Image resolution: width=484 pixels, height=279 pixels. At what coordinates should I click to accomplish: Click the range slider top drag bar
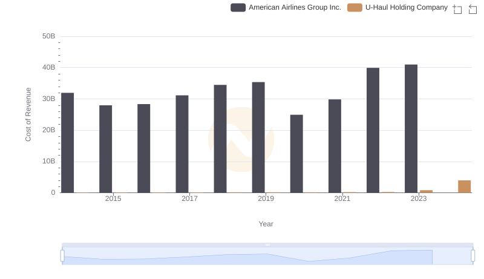tap(267, 245)
